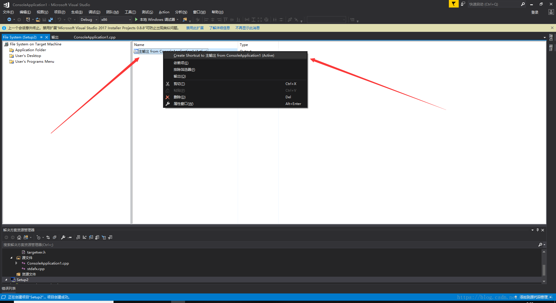This screenshot has width=556, height=303.
Task: Click the open file folder icon
Action: [38, 20]
